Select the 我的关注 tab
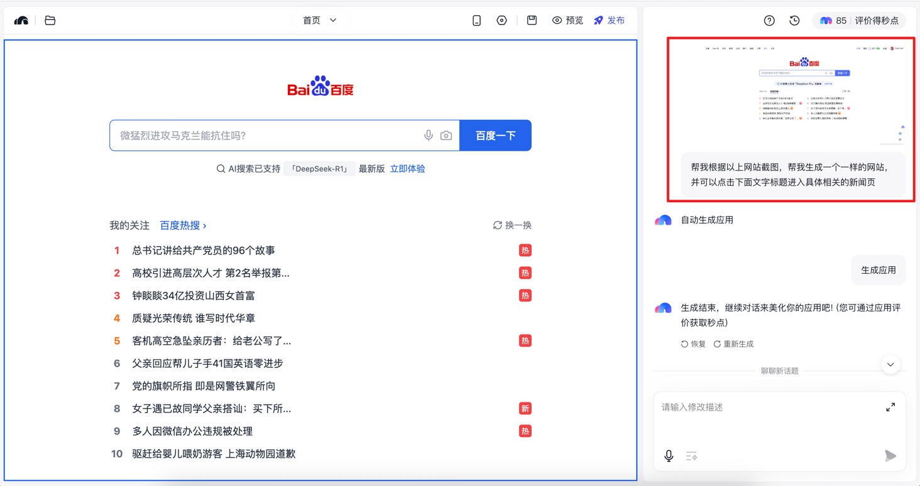Viewport: 920px width, 486px height. point(129,225)
